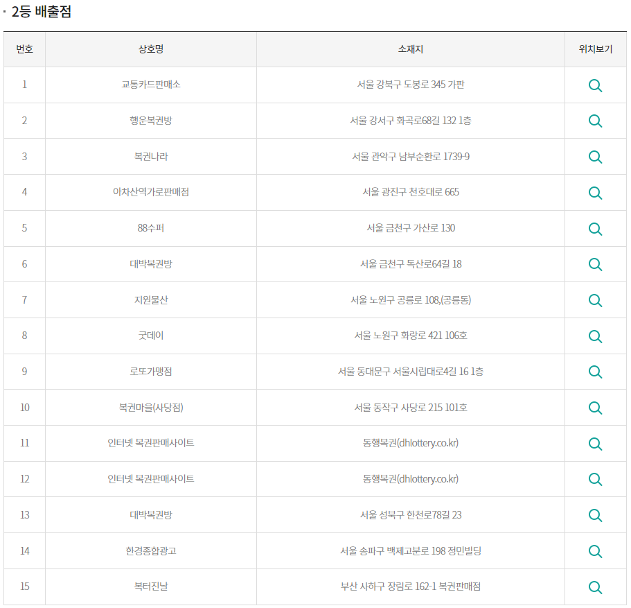Click the 복터진날 store name
Viewport: 631px width, 608px height.
[151, 587]
